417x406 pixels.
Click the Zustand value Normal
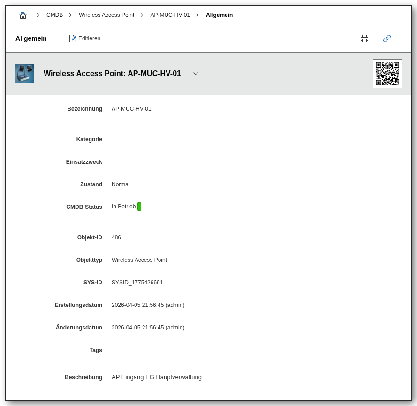click(121, 184)
